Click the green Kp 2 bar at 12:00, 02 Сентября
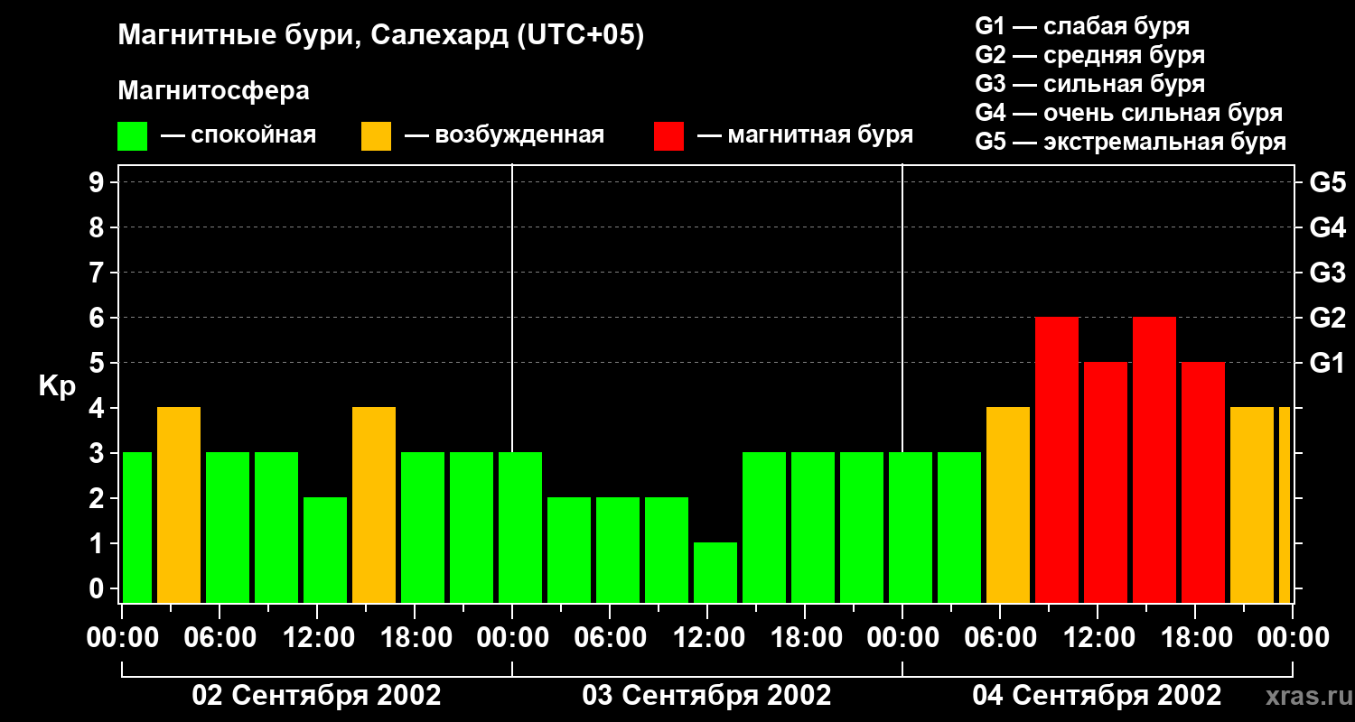Viewport: 1355px width, 722px height. pos(325,551)
